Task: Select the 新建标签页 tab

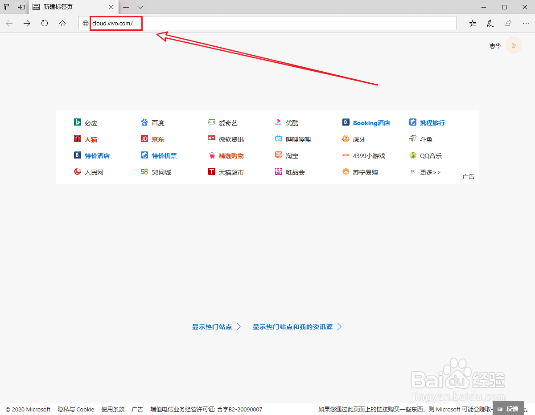Action: (x=74, y=7)
